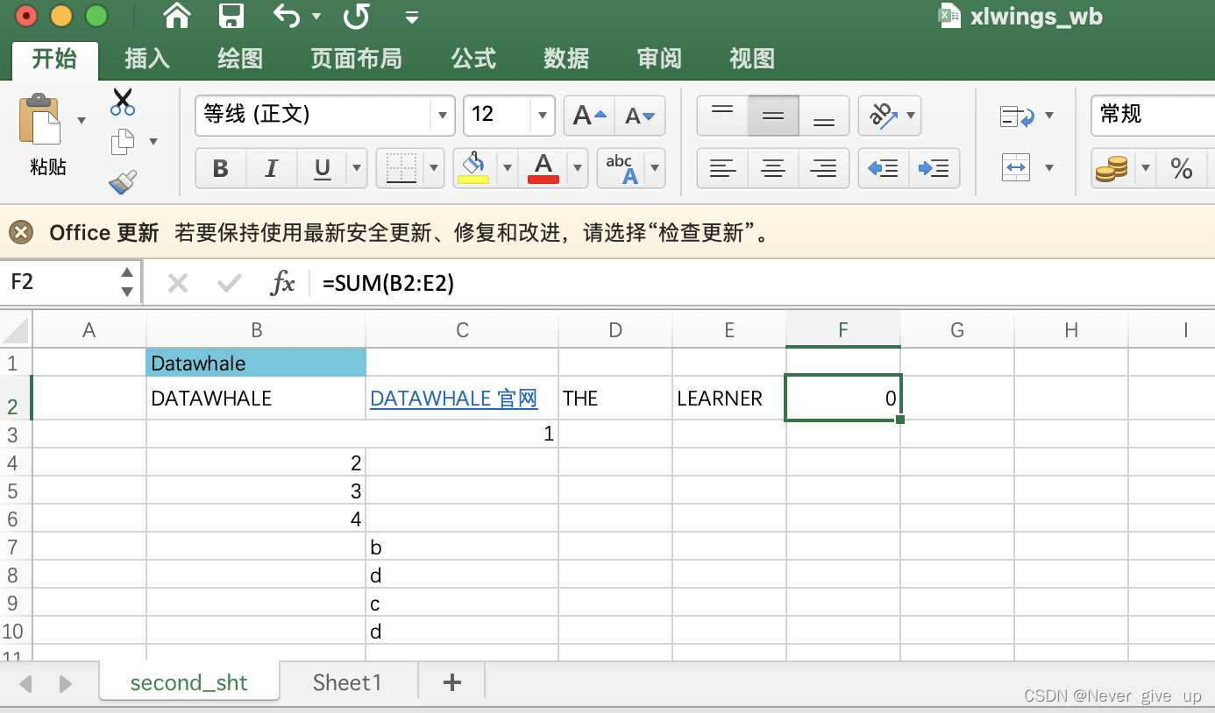Increase the cell indent
Screen dimensions: 1215x713
click(x=934, y=168)
